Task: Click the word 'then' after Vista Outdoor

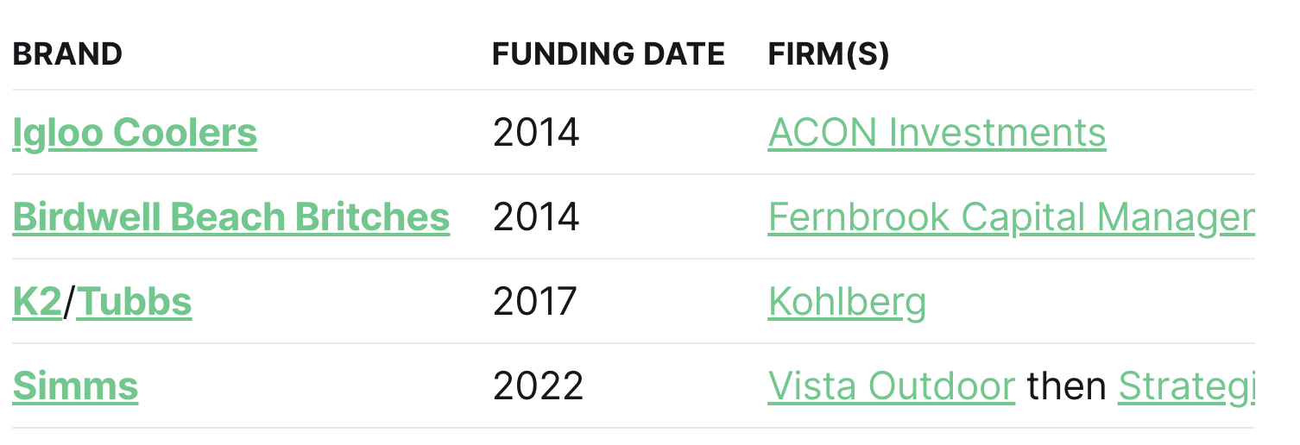Action: pyautogui.click(x=1066, y=386)
